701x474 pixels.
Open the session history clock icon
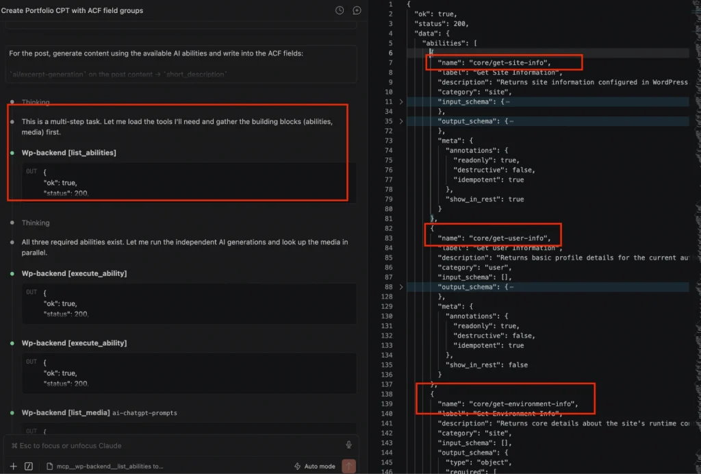tap(340, 10)
